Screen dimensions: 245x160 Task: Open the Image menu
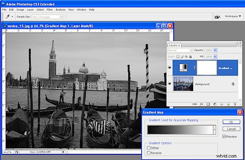point(20,10)
